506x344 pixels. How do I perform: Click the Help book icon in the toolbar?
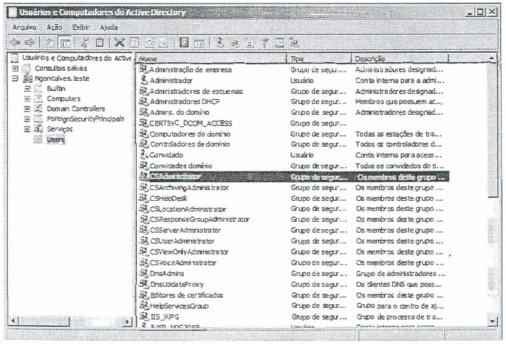[x=184, y=43]
